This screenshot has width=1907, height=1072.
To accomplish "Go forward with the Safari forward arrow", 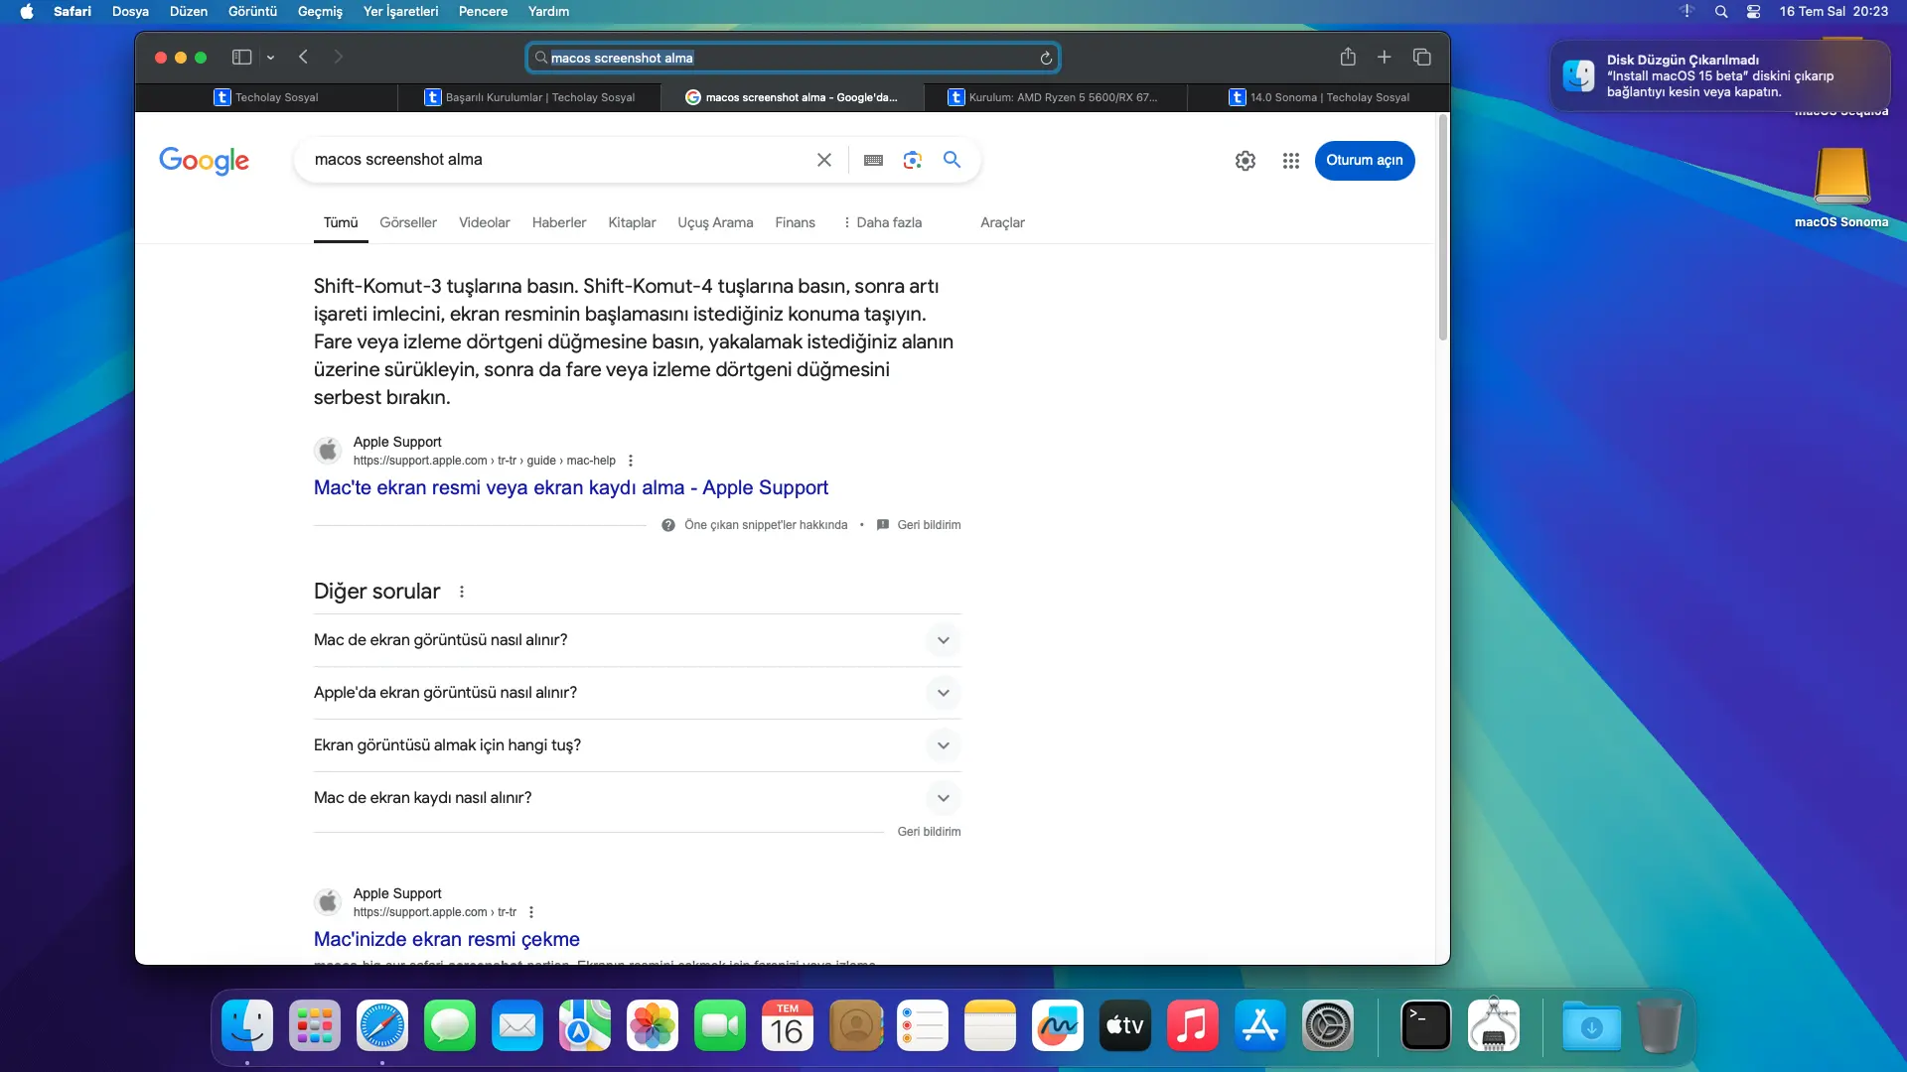I will [x=338, y=58].
